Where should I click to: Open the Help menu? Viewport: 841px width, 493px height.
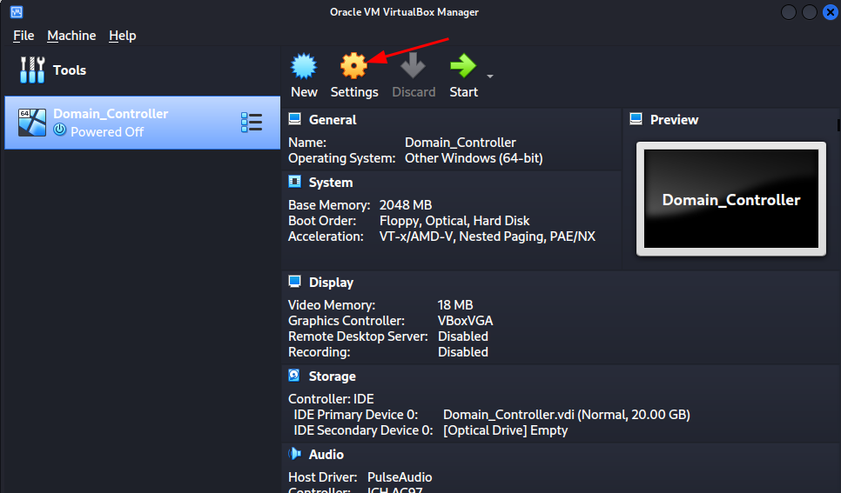click(x=122, y=36)
